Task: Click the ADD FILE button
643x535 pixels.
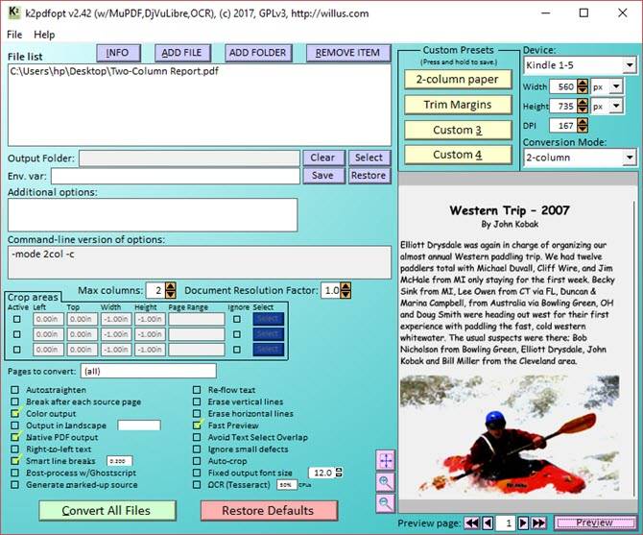Action: [x=182, y=53]
